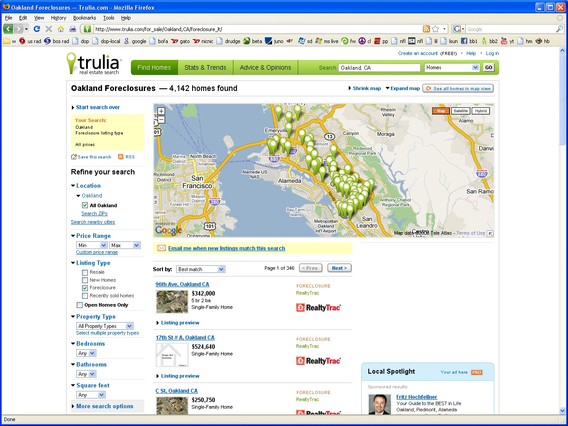Uncheck the Foreclosure listing type
The width and height of the screenshot is (568, 426).
(x=85, y=288)
